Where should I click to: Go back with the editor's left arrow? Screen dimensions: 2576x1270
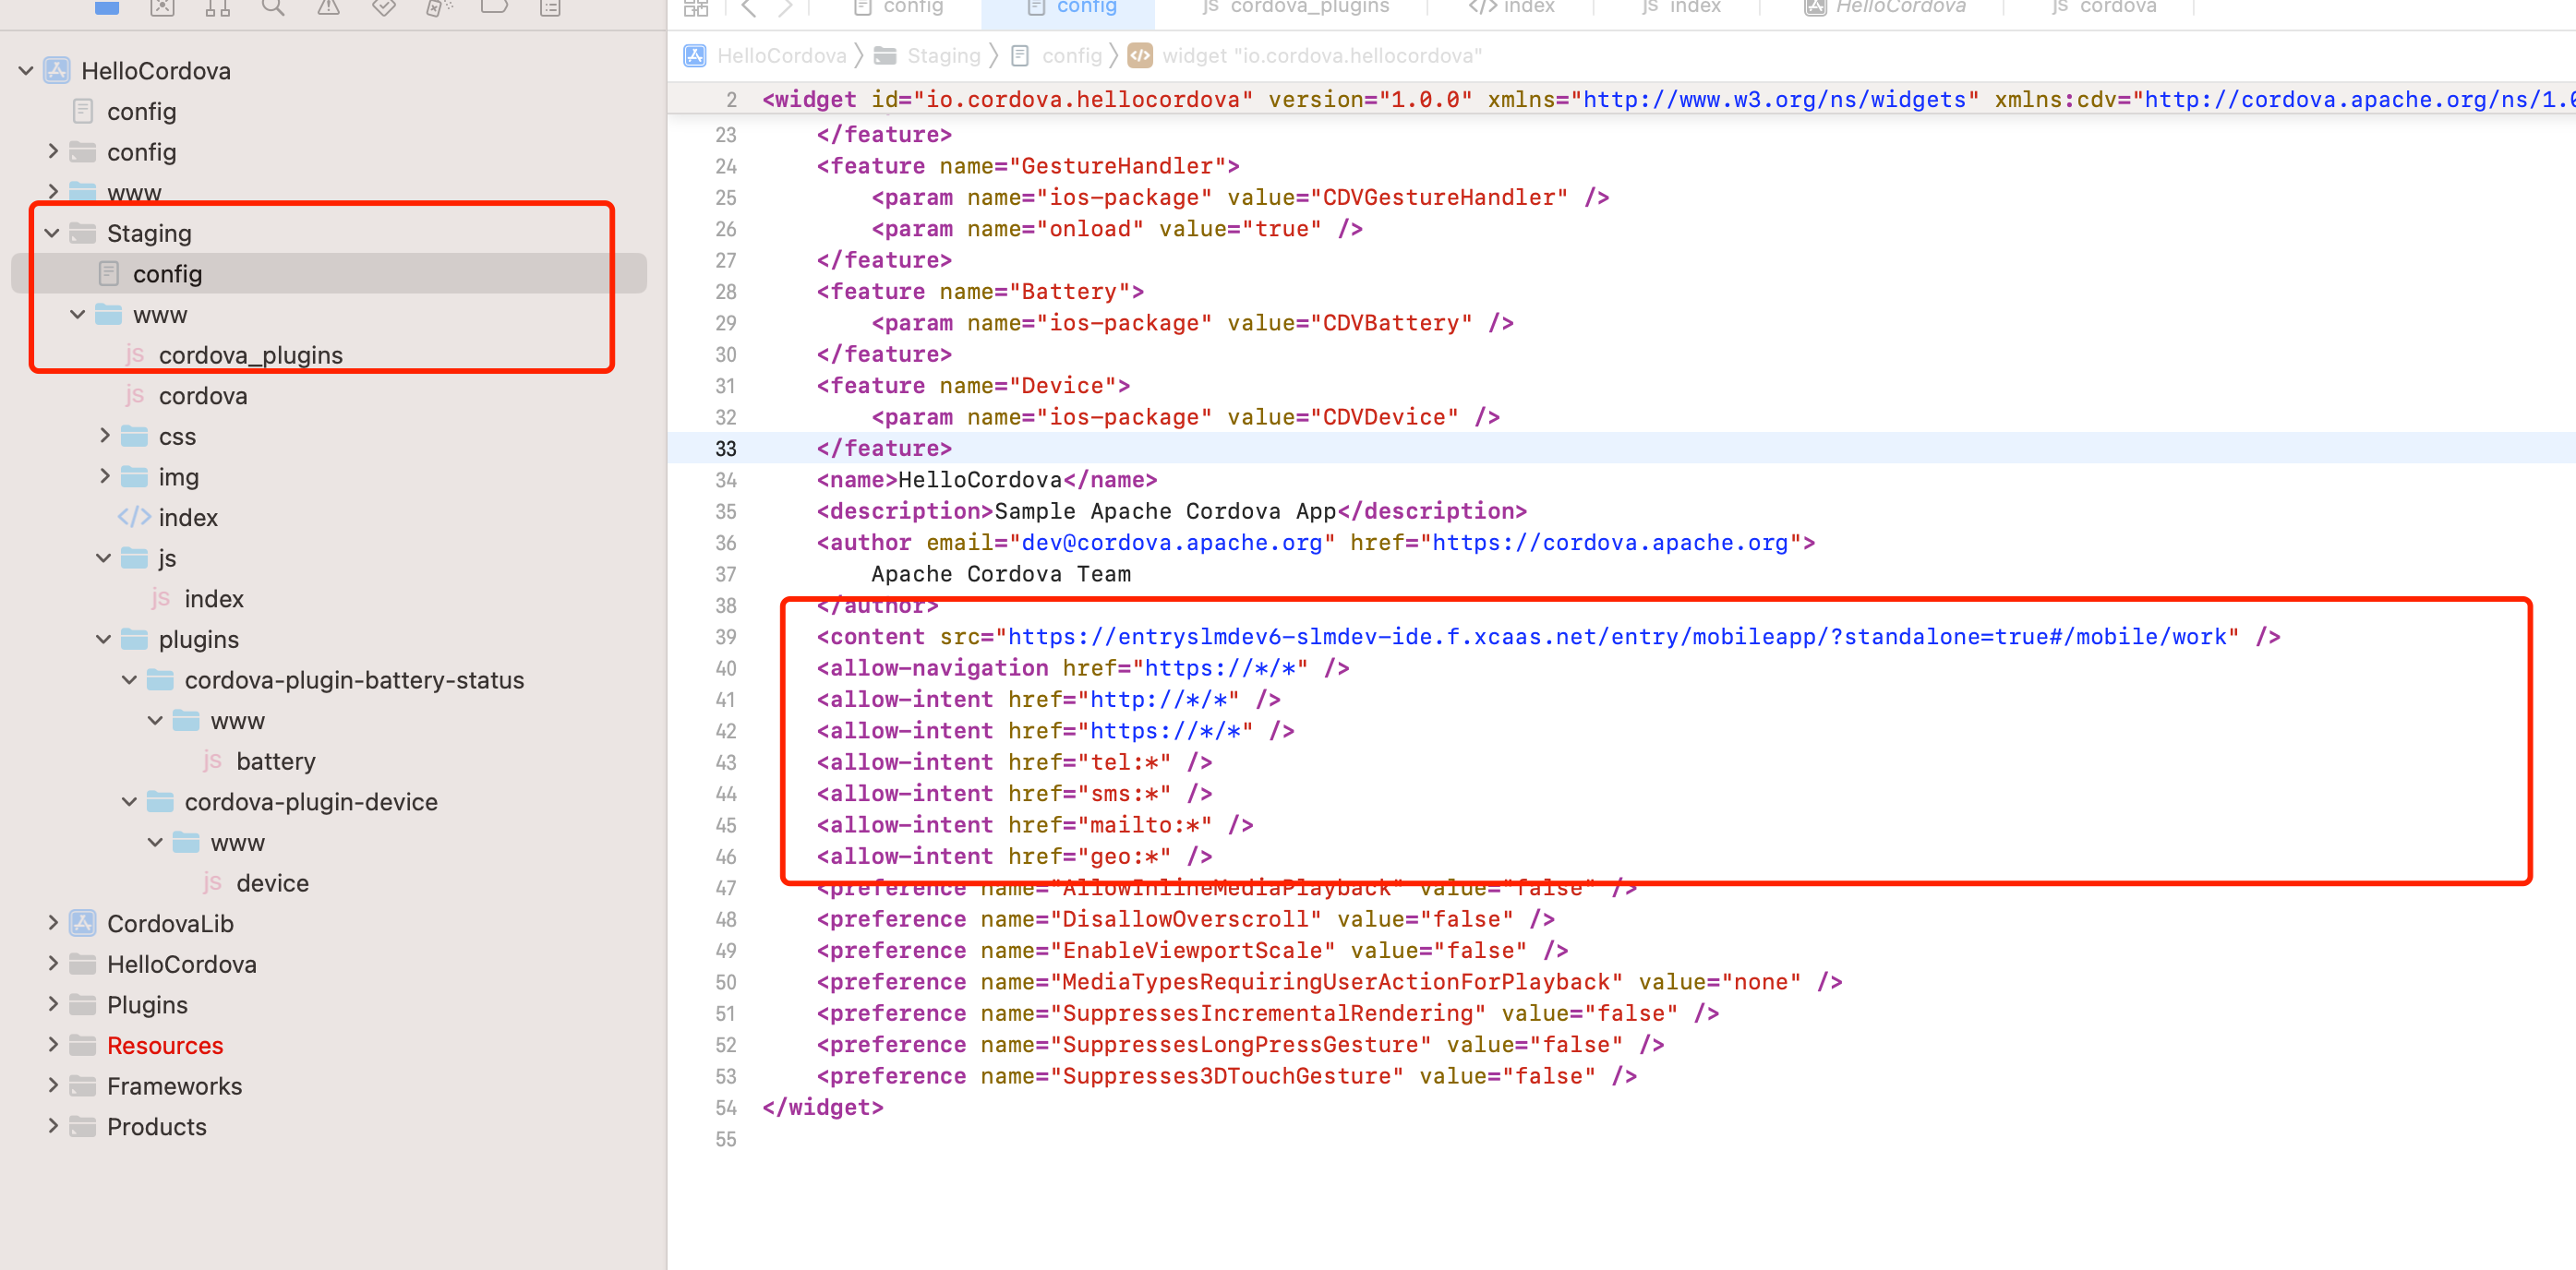tap(749, 8)
